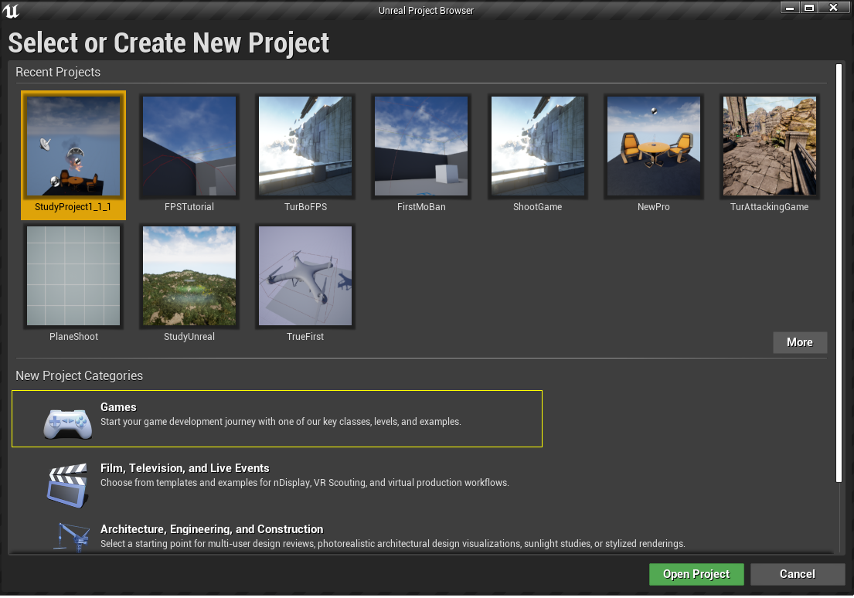Click the green Open Project button
Screen dimensions: 854x598
[x=696, y=574]
